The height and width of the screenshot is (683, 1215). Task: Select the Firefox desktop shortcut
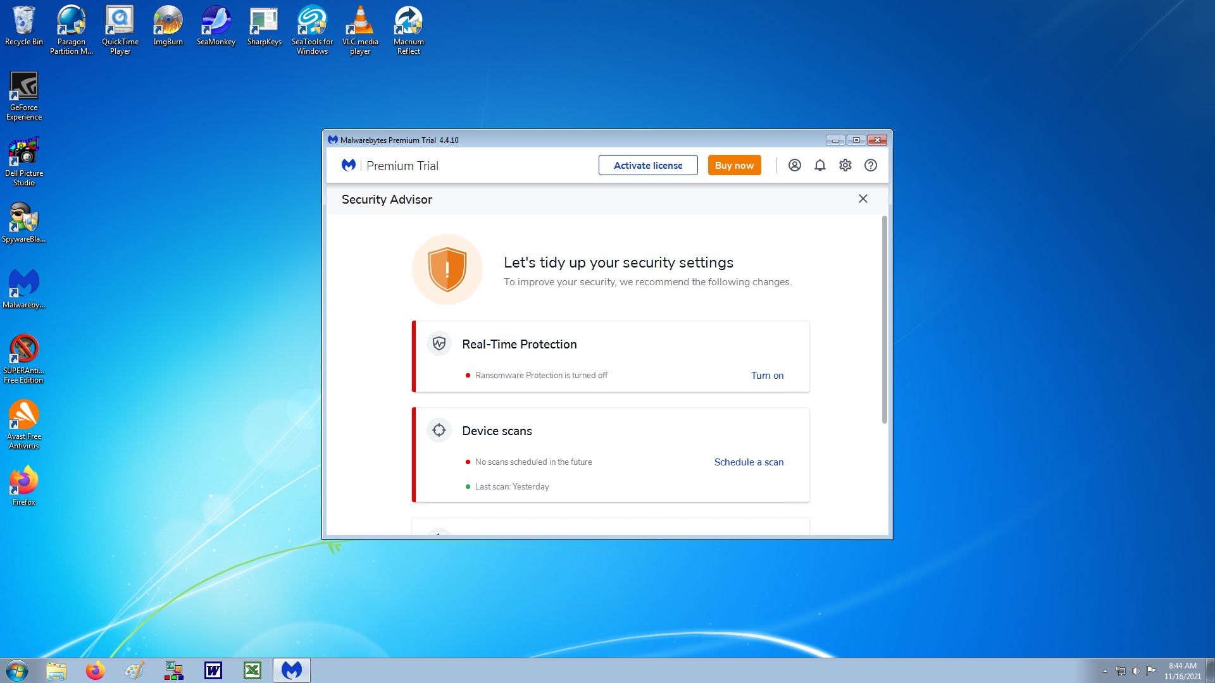(24, 486)
